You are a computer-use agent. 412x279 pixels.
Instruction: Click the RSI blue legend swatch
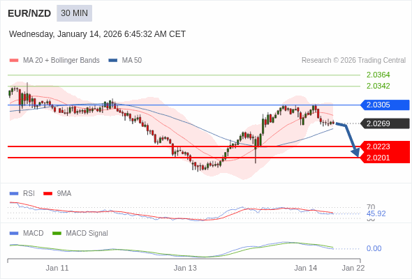[14, 194]
